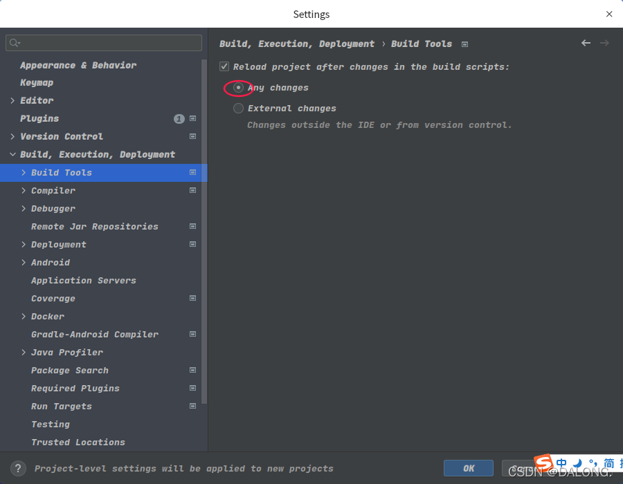Click the marker icon beside Coverage
This screenshot has width=623, height=484.
(x=192, y=298)
